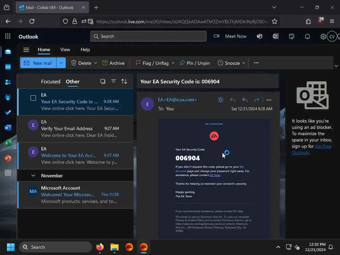Click Firefox icon in taskbar
The height and width of the screenshot is (255, 340).
click(x=100, y=247)
